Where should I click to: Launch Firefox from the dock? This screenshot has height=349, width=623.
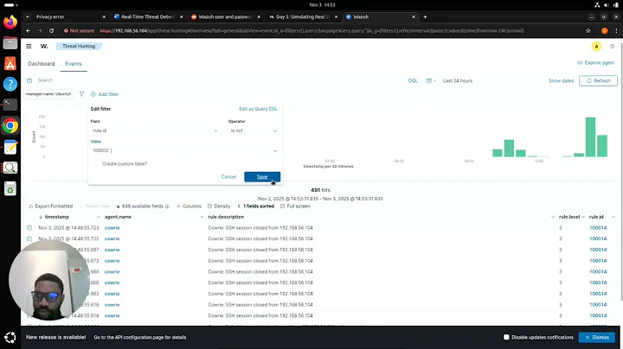click(x=10, y=22)
